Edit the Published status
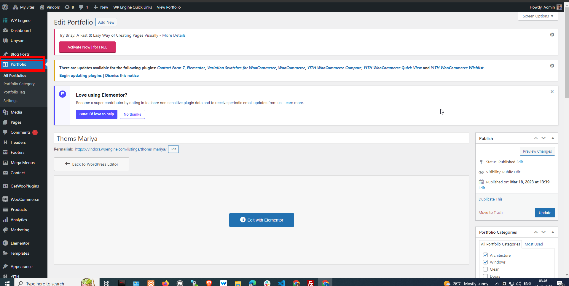Screen dimensions: 569x286 coord(519,162)
